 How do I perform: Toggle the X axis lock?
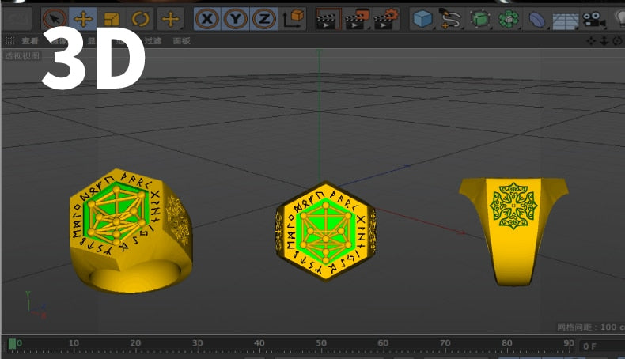[208, 19]
